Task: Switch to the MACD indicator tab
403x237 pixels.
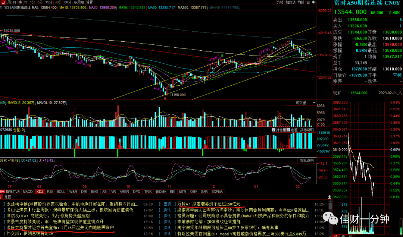Action: pos(28,192)
